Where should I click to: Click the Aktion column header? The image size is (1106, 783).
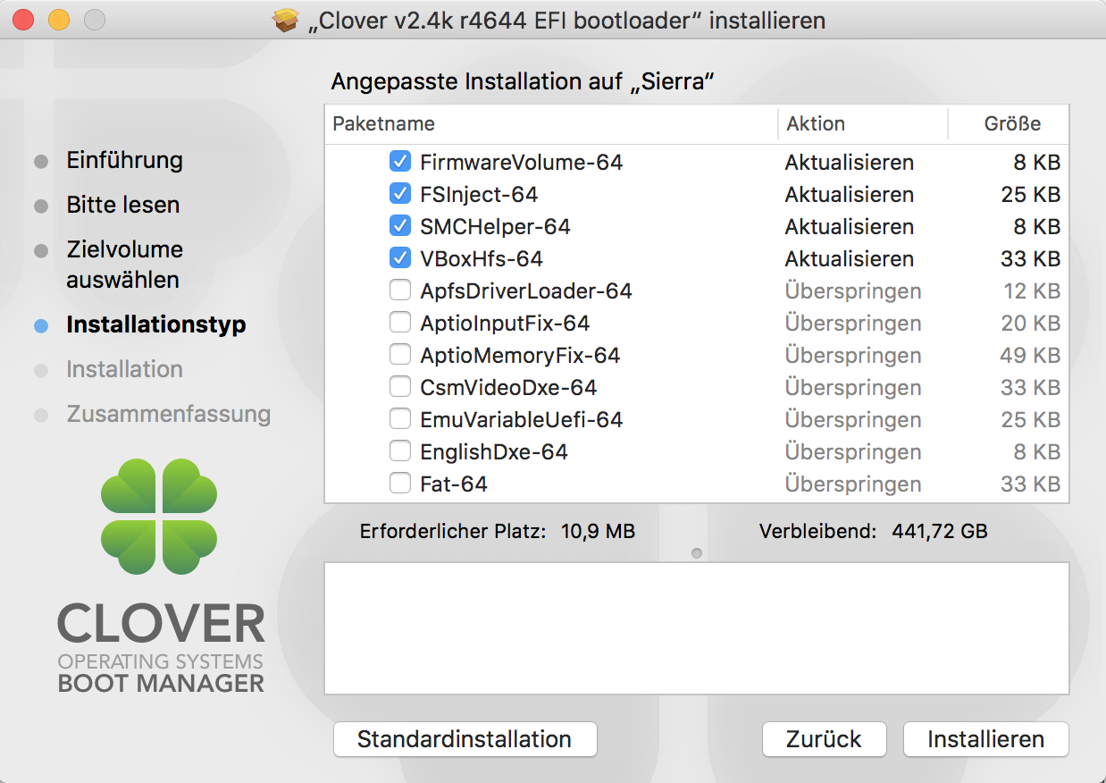tap(863, 123)
